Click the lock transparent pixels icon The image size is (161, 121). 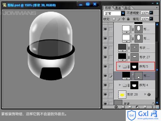pos(114,19)
